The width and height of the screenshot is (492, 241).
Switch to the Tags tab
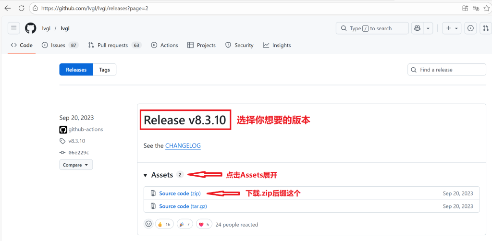[x=104, y=70]
